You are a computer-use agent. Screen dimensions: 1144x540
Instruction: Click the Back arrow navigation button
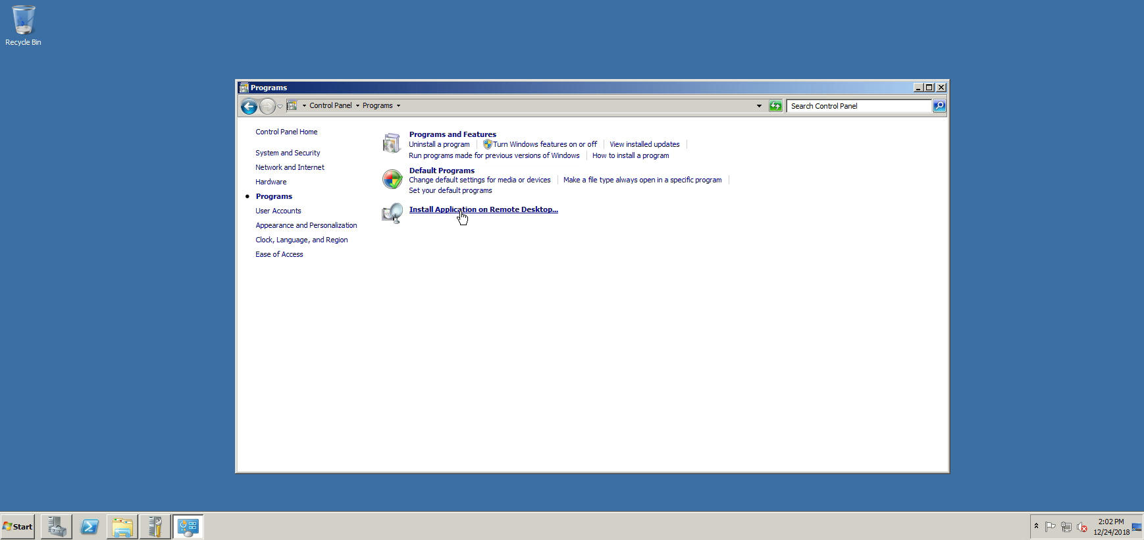tap(249, 106)
